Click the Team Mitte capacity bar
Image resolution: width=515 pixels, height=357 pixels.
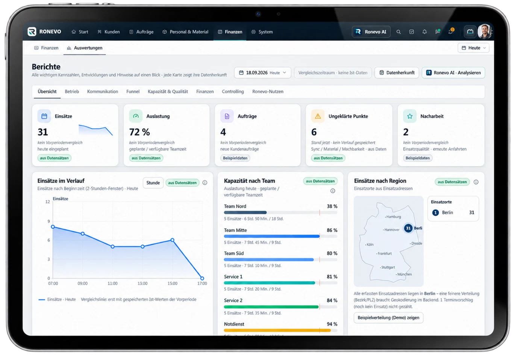pos(280,236)
